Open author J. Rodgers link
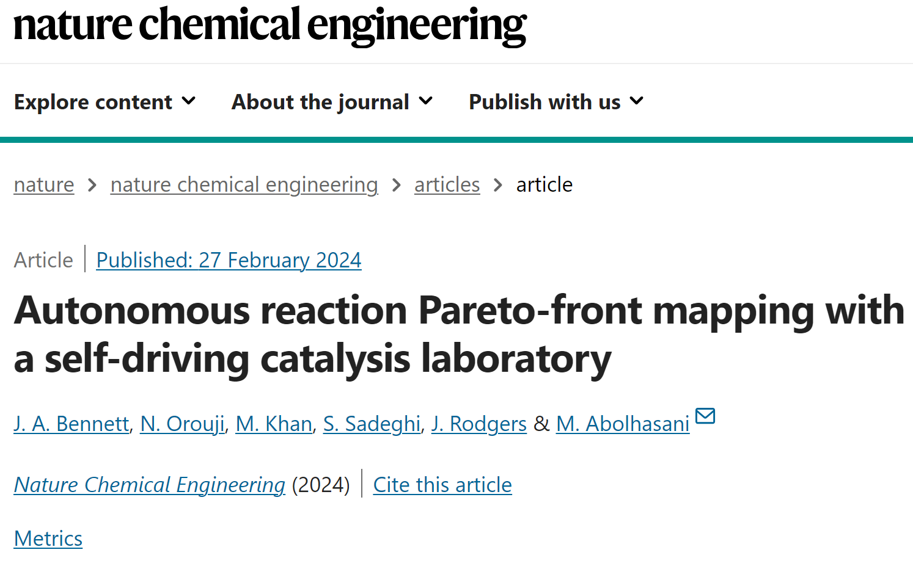Viewport: 913px width, 569px height. (x=479, y=424)
